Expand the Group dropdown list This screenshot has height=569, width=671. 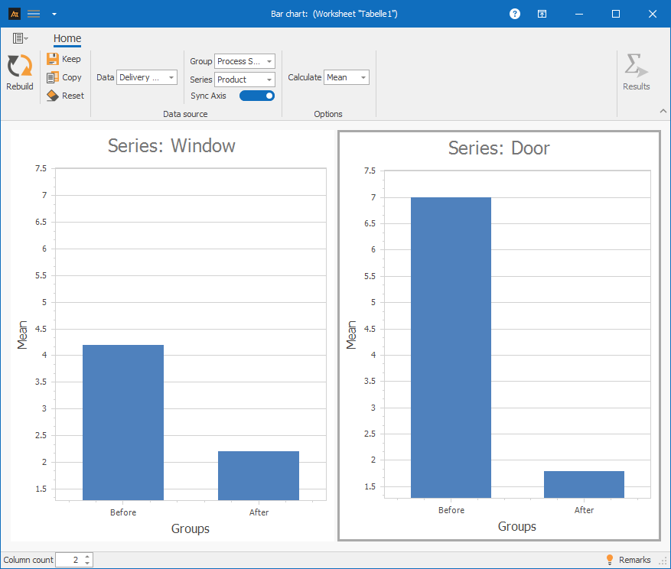[244, 61]
